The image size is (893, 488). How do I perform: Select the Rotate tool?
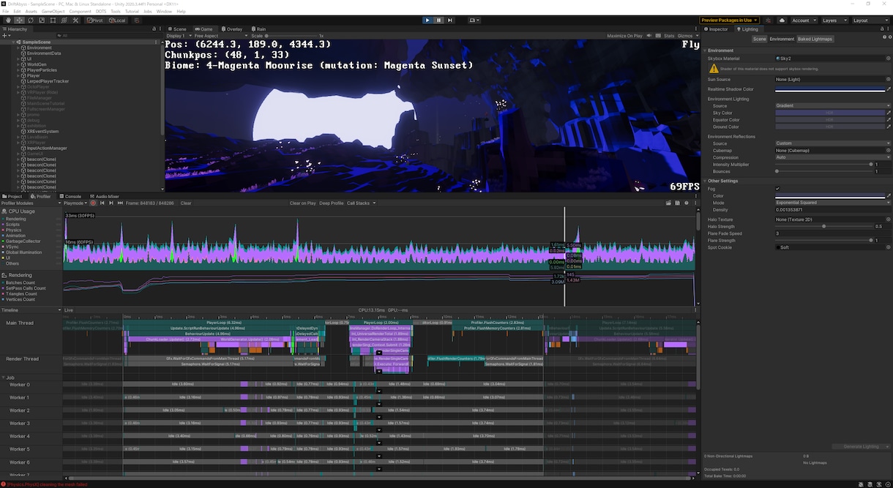click(x=30, y=20)
